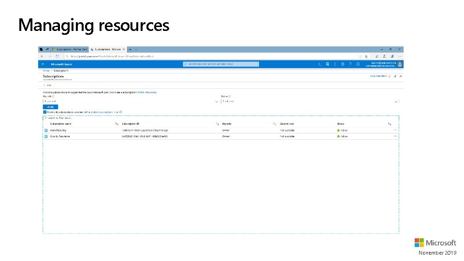Open the browser favorites hub icon

[x=377, y=56]
